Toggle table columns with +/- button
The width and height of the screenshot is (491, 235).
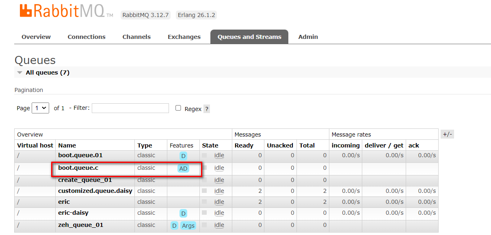pos(447,135)
